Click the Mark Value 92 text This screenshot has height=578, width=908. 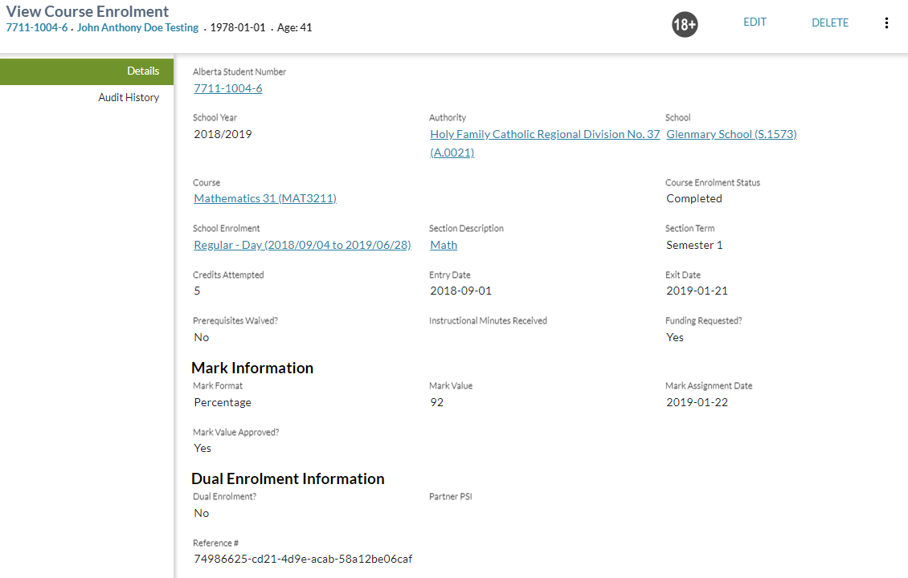pos(437,402)
